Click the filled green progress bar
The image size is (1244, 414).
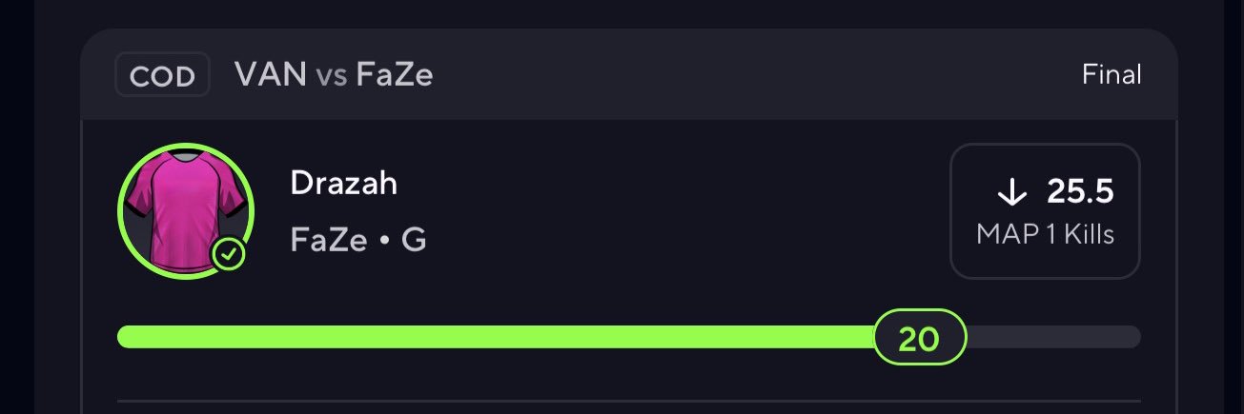(496, 337)
